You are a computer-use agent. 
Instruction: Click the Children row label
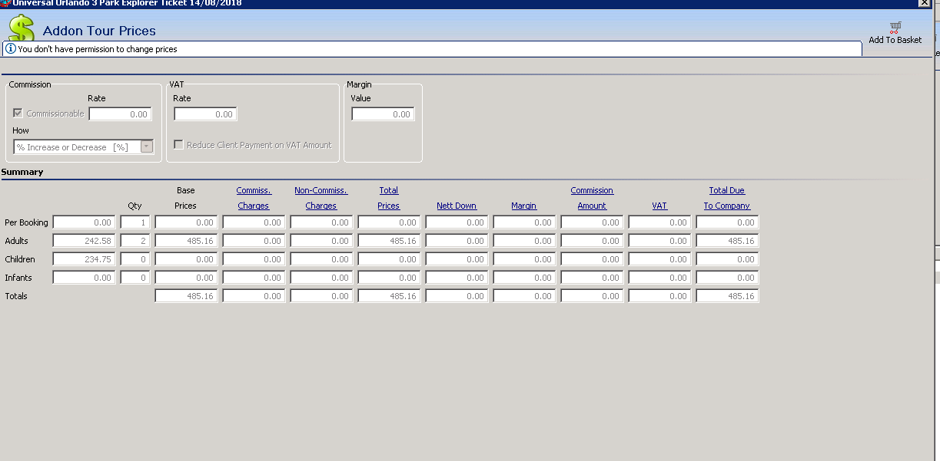[x=20, y=259]
